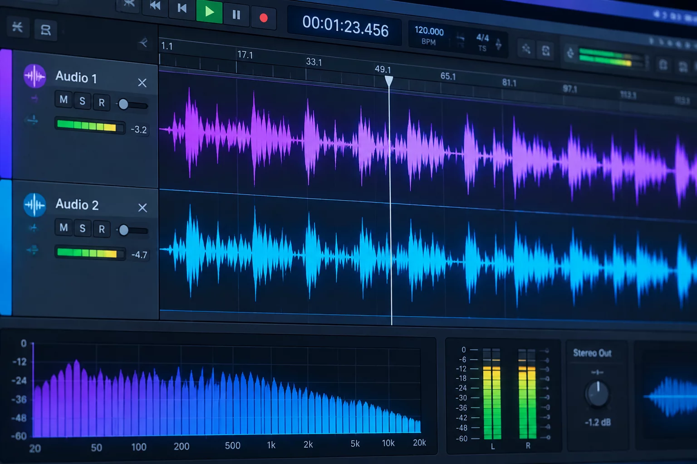Record-enable the Audio 2 track
The width and height of the screenshot is (697, 464).
[102, 229]
